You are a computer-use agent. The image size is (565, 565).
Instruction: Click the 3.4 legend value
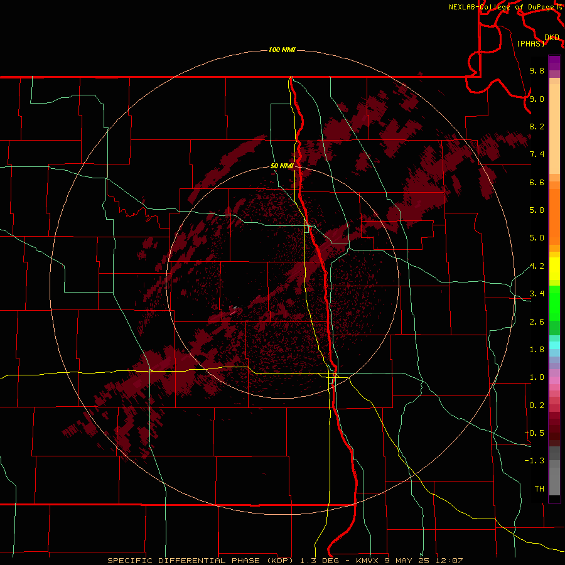537,293
